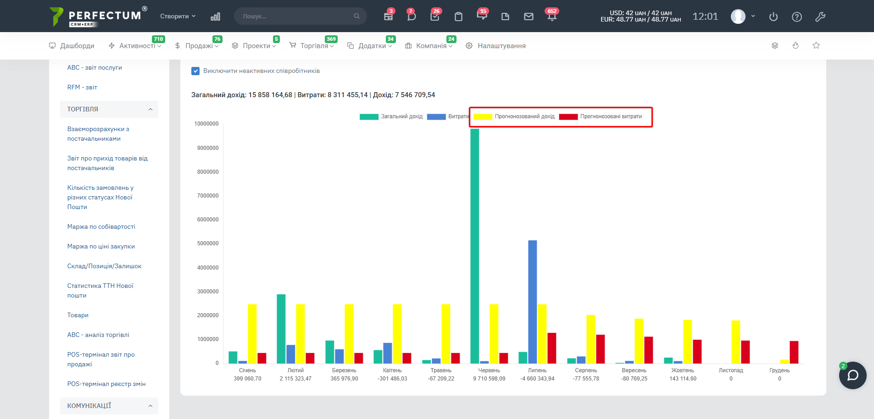Click the power logout icon
The image size is (874, 419).
tap(773, 17)
